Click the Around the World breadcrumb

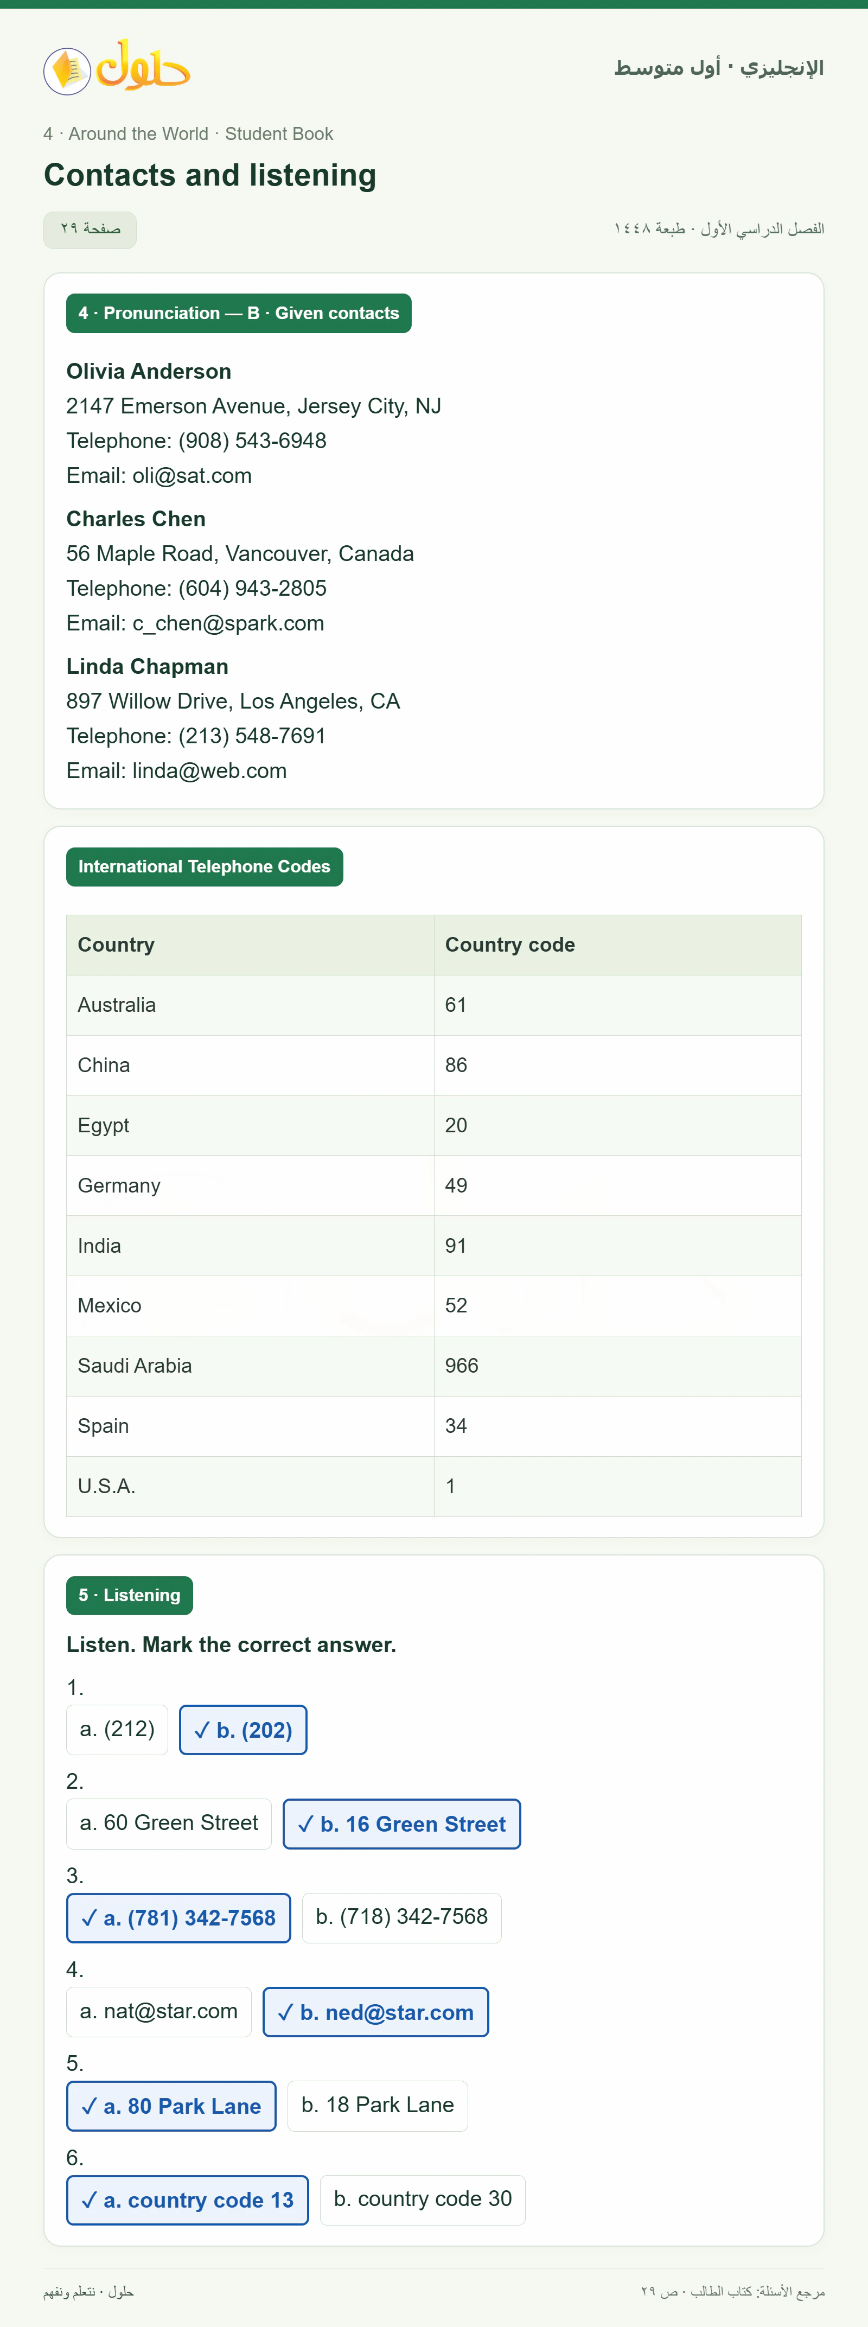(138, 133)
